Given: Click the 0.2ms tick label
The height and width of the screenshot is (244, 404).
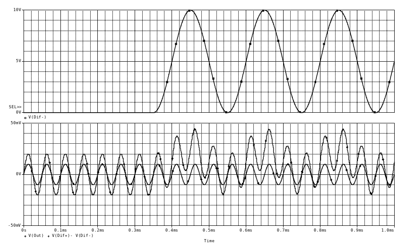Looking at the screenshot, I should point(98,231).
